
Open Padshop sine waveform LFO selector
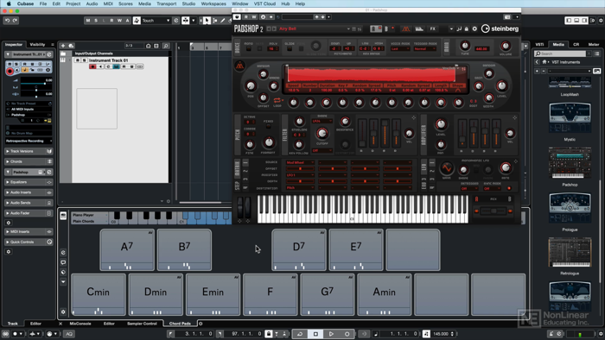click(x=447, y=168)
